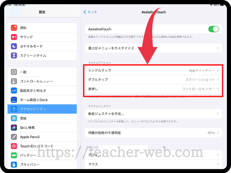Tap the サウンド sound icon
Screen dimensions: 231x173
[14, 37]
